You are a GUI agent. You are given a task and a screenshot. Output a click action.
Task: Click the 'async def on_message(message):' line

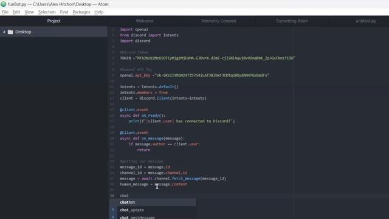[x=153, y=138]
